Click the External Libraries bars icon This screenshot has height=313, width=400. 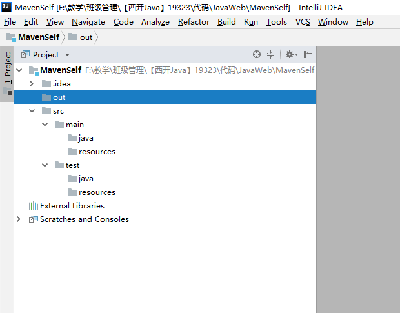pos(34,206)
